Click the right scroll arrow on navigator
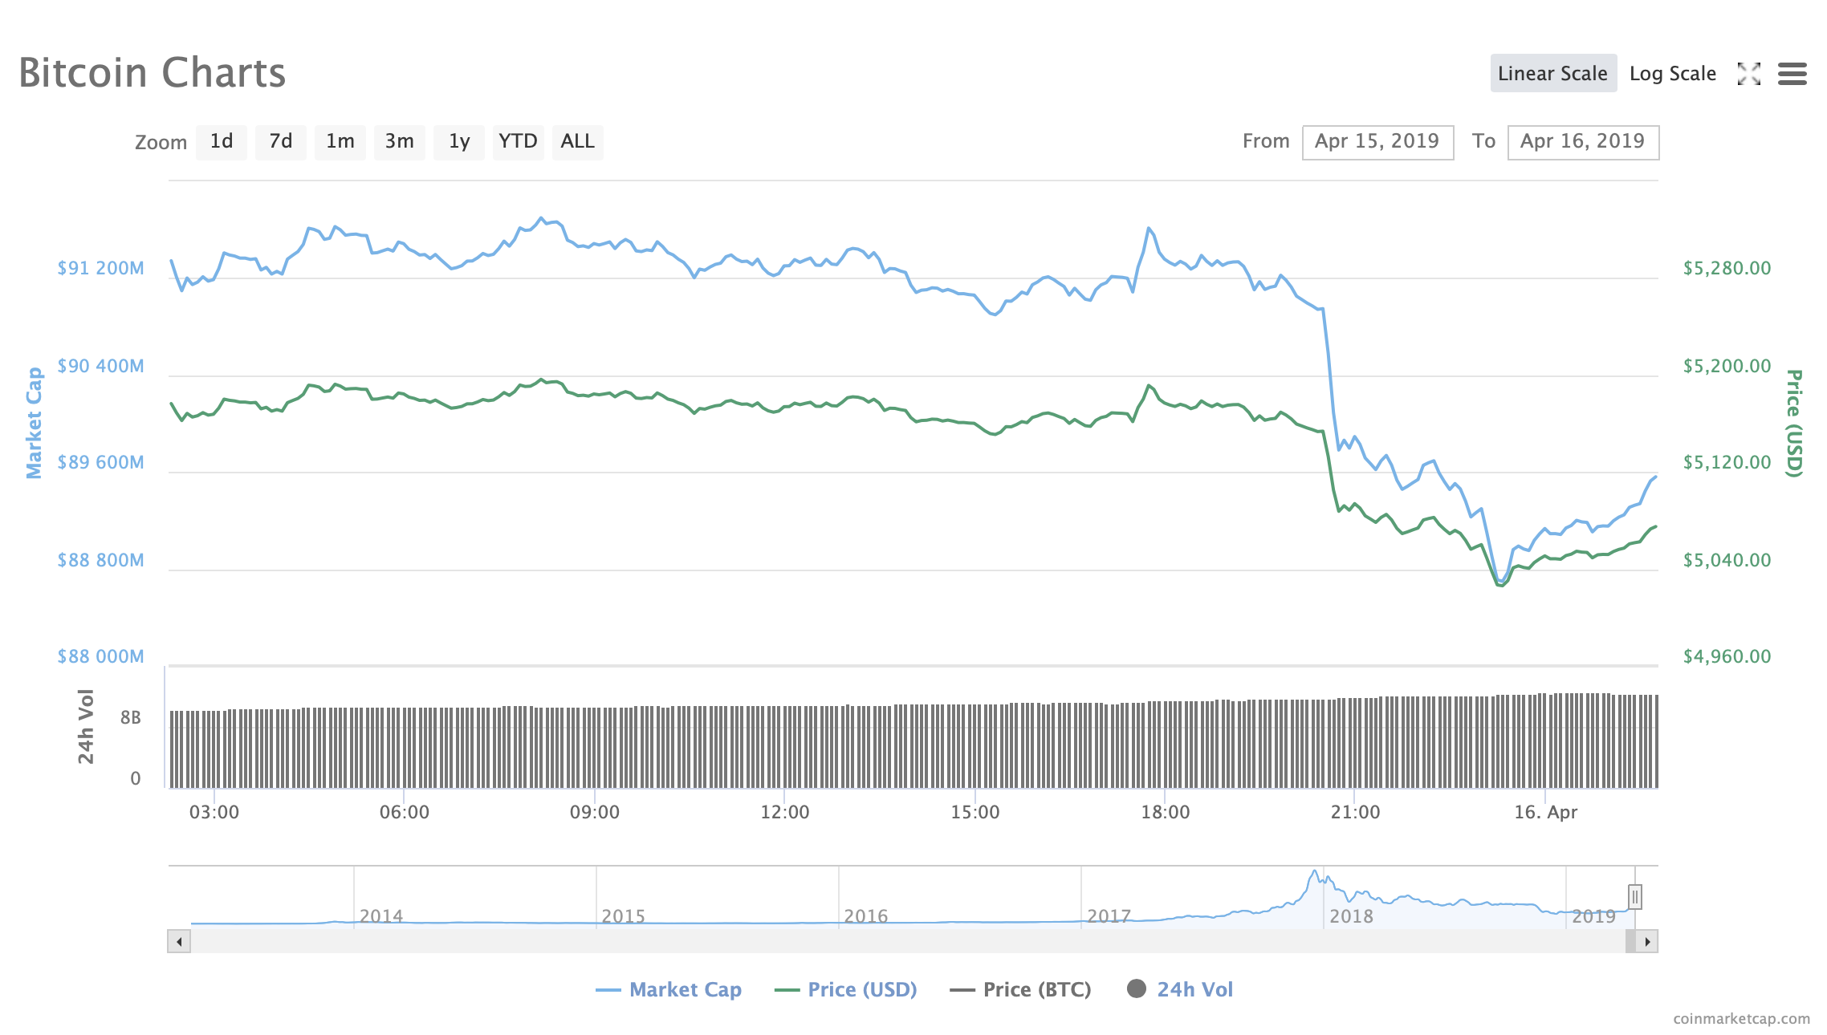This screenshot has height=1035, width=1827. tap(1647, 941)
